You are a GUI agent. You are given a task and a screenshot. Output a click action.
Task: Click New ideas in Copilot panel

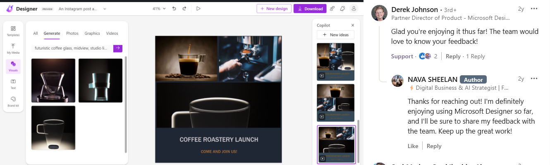click(x=336, y=35)
